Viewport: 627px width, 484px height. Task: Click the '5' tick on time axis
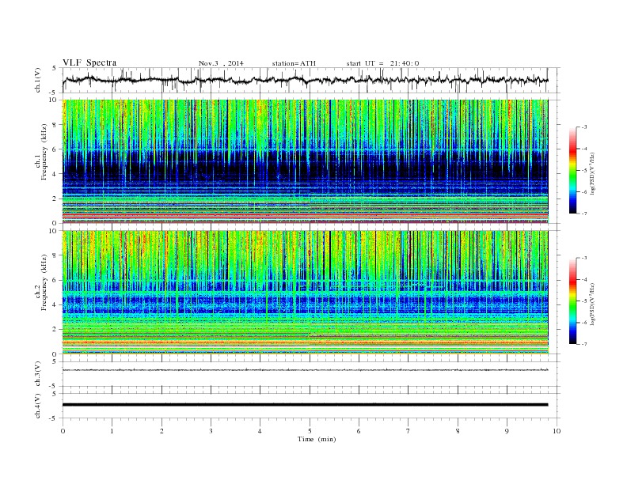[x=310, y=431]
